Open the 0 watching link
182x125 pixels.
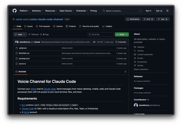[x=140, y=62]
